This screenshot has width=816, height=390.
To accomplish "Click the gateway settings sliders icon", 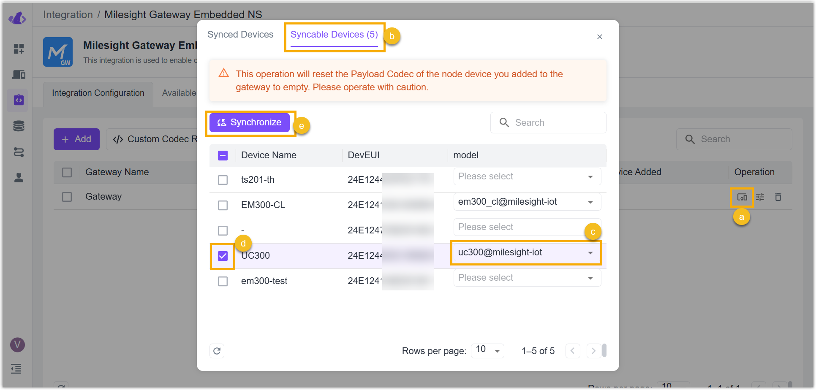I will [x=760, y=197].
